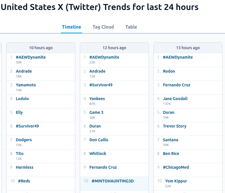
Task: Open the Tag Cloud tab
Action: click(103, 27)
